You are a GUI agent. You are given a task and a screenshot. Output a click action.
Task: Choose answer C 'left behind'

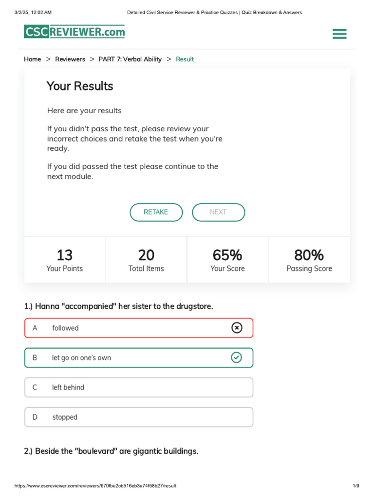tap(139, 388)
